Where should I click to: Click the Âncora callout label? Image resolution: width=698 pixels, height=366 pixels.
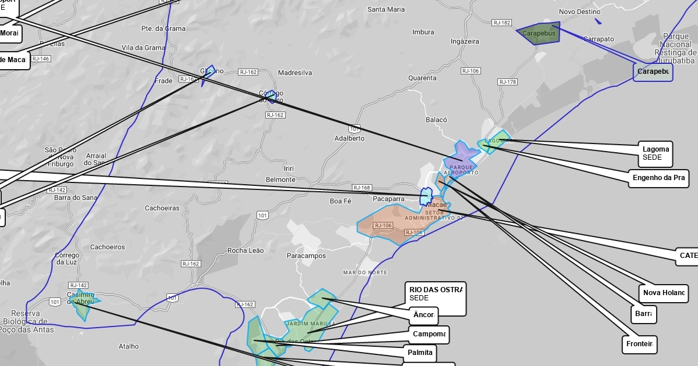click(423, 315)
